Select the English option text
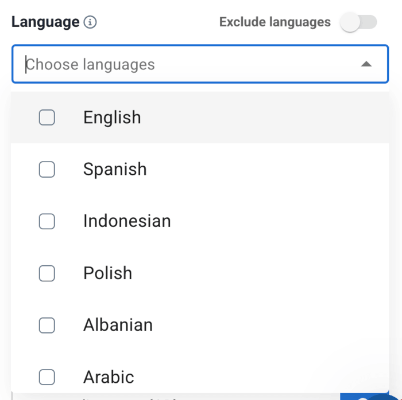Screen dimensions: 402x400 112,117
